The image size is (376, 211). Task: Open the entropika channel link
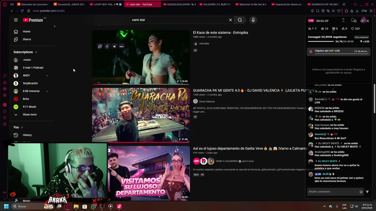click(x=204, y=44)
